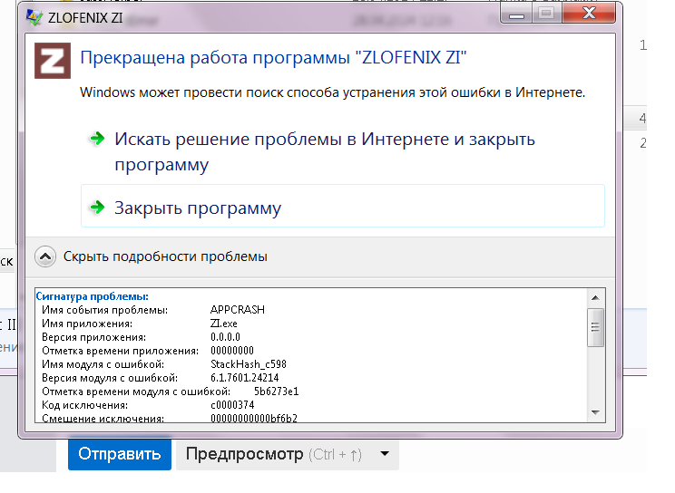The height and width of the screenshot is (493, 675).
Task: Click the 'Отметка времени модуля с ошибкой:' label
Action: (136, 391)
